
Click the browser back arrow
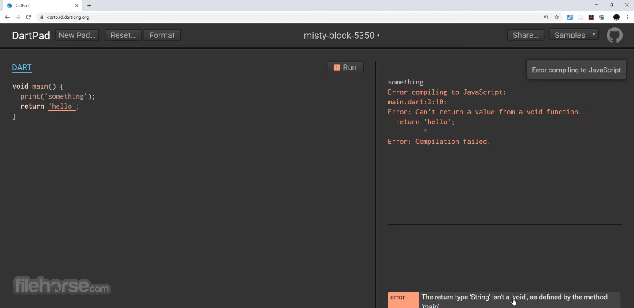7,17
